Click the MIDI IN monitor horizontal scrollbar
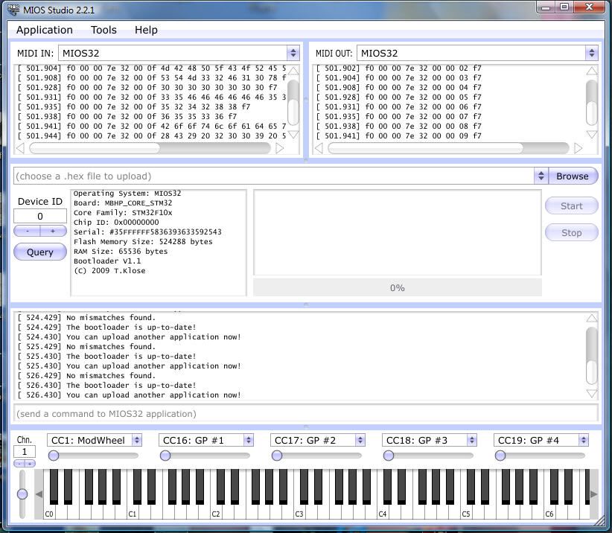This screenshot has height=533, width=612. 150,148
